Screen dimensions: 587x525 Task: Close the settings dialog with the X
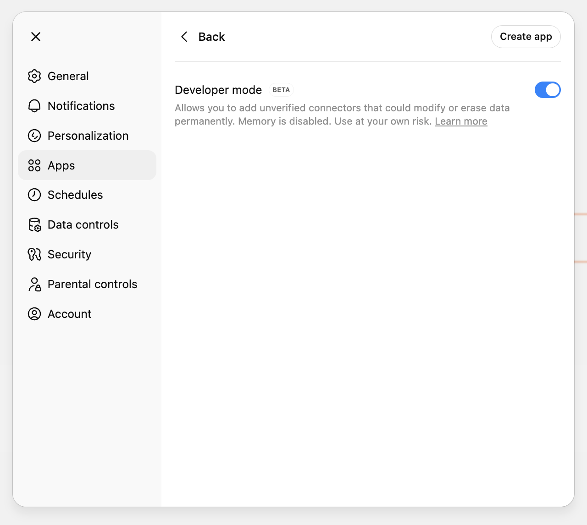pyautogui.click(x=35, y=37)
